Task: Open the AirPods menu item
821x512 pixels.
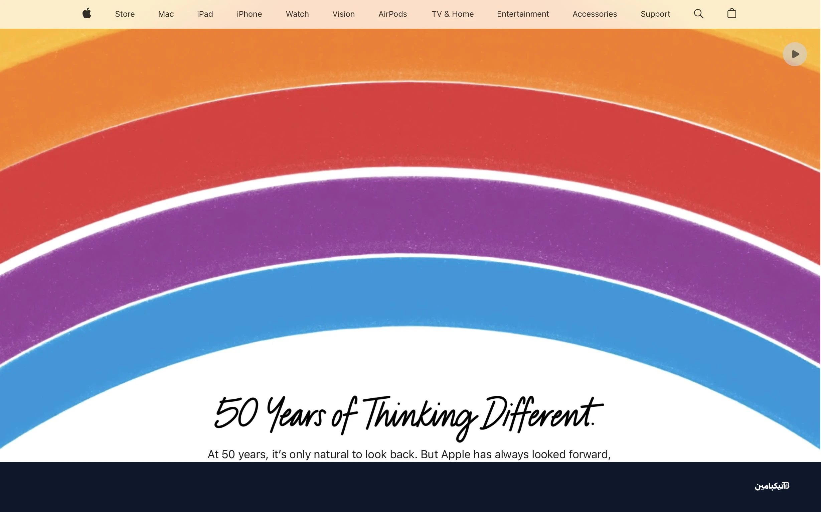Action: [x=392, y=14]
